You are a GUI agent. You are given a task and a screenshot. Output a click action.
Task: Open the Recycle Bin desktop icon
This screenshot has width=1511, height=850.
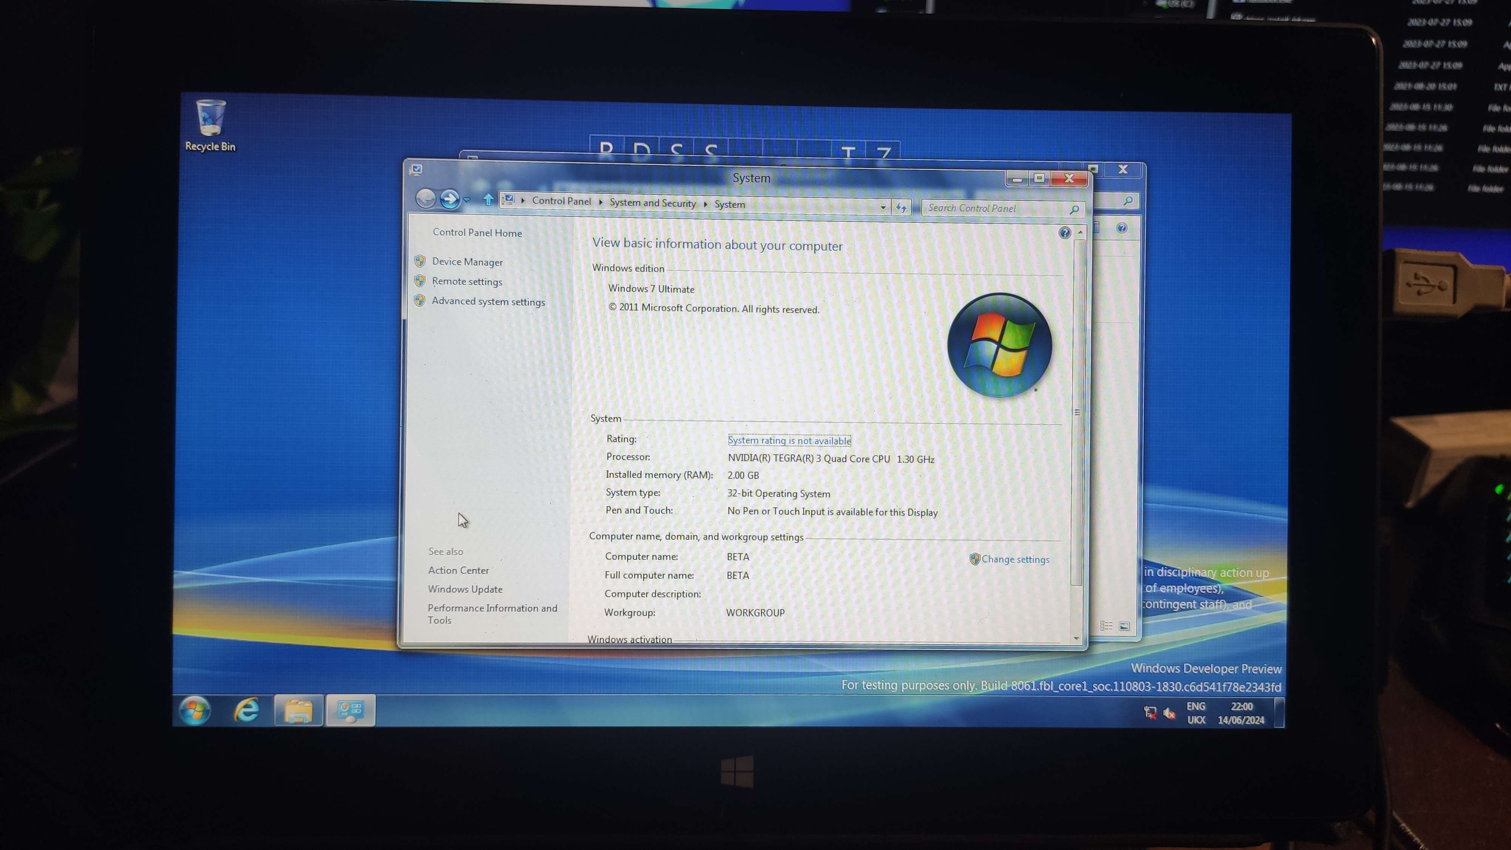pyautogui.click(x=210, y=125)
